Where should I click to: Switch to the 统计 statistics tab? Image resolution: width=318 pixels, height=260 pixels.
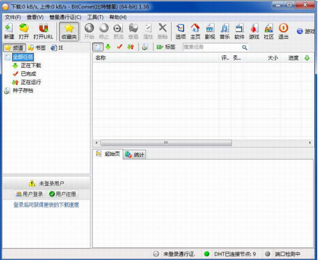pyautogui.click(x=135, y=155)
